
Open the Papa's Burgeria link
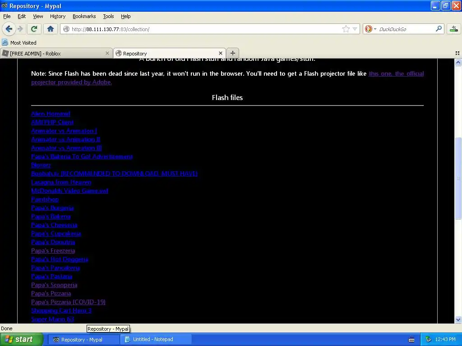tap(52, 208)
